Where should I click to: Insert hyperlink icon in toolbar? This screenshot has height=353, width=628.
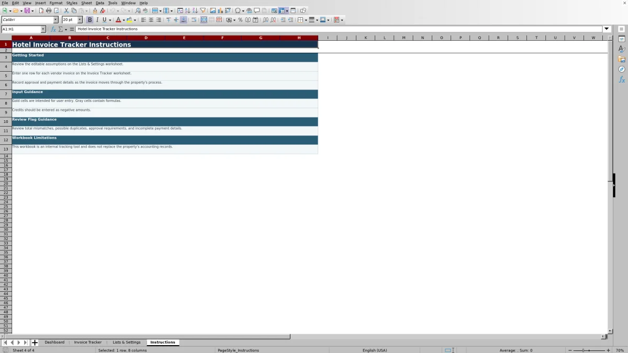coord(249,10)
